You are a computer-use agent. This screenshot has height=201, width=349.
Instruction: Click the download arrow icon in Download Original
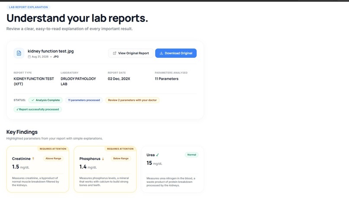162,53
